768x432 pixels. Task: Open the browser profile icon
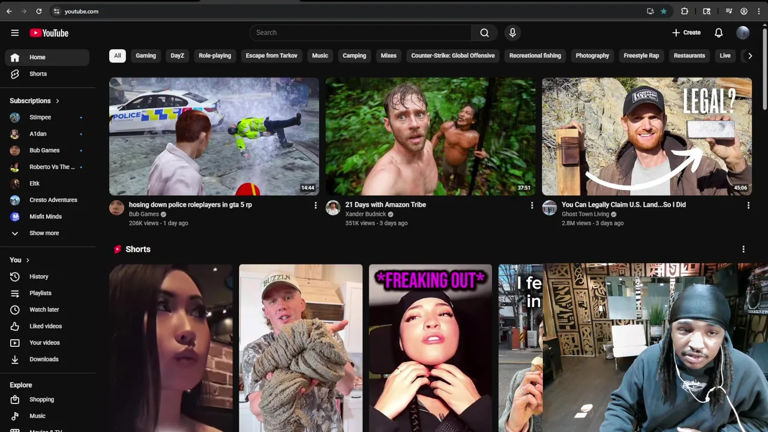point(744,11)
